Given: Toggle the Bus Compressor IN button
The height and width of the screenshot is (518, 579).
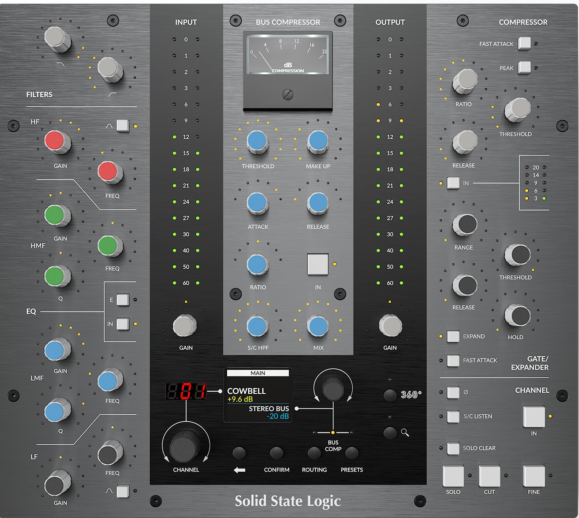Looking at the screenshot, I should click(318, 264).
